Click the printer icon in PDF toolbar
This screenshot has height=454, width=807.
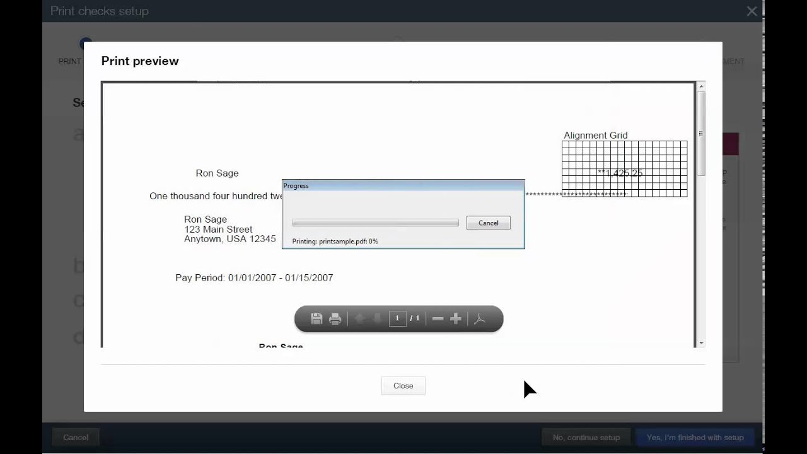click(335, 318)
